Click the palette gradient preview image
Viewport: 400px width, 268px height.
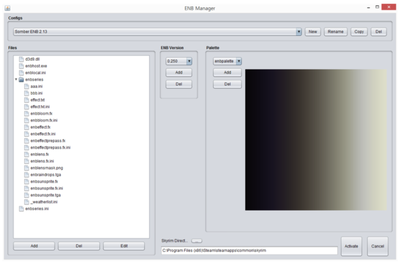[316, 140]
